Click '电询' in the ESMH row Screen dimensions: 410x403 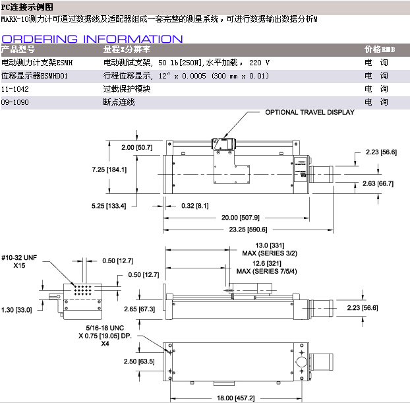(x=376, y=63)
